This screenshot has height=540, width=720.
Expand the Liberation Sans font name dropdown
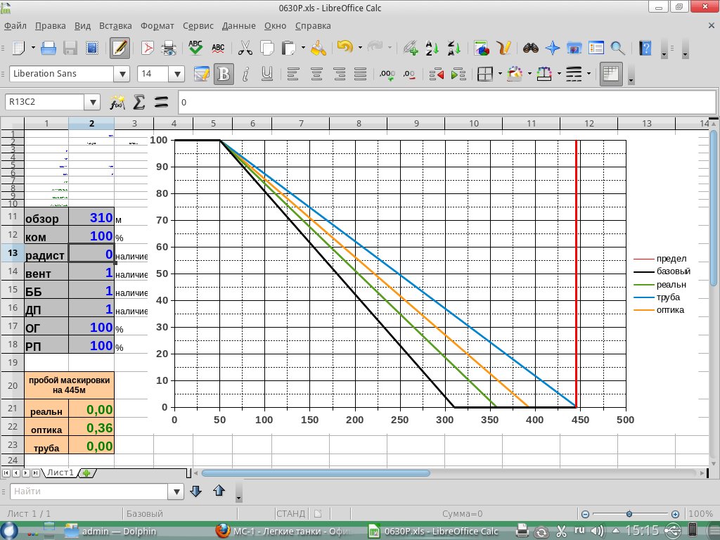pyautogui.click(x=122, y=74)
